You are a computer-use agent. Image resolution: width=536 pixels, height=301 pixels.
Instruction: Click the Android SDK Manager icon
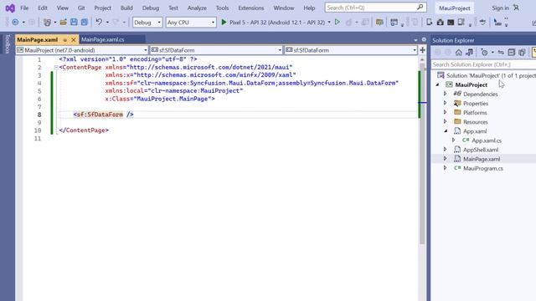click(440, 23)
